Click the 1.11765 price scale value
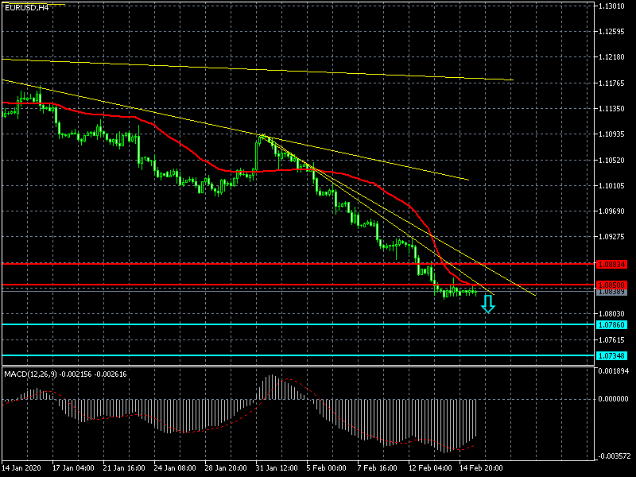The width and height of the screenshot is (636, 477). tap(615, 83)
